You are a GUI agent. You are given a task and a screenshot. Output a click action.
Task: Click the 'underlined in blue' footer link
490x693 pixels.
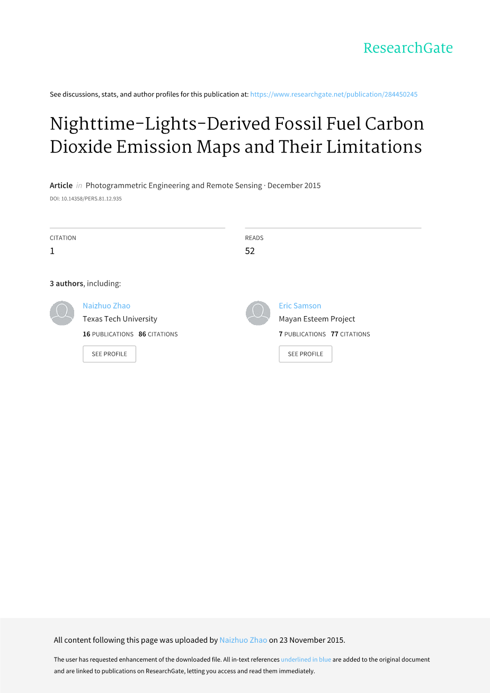(306, 660)
